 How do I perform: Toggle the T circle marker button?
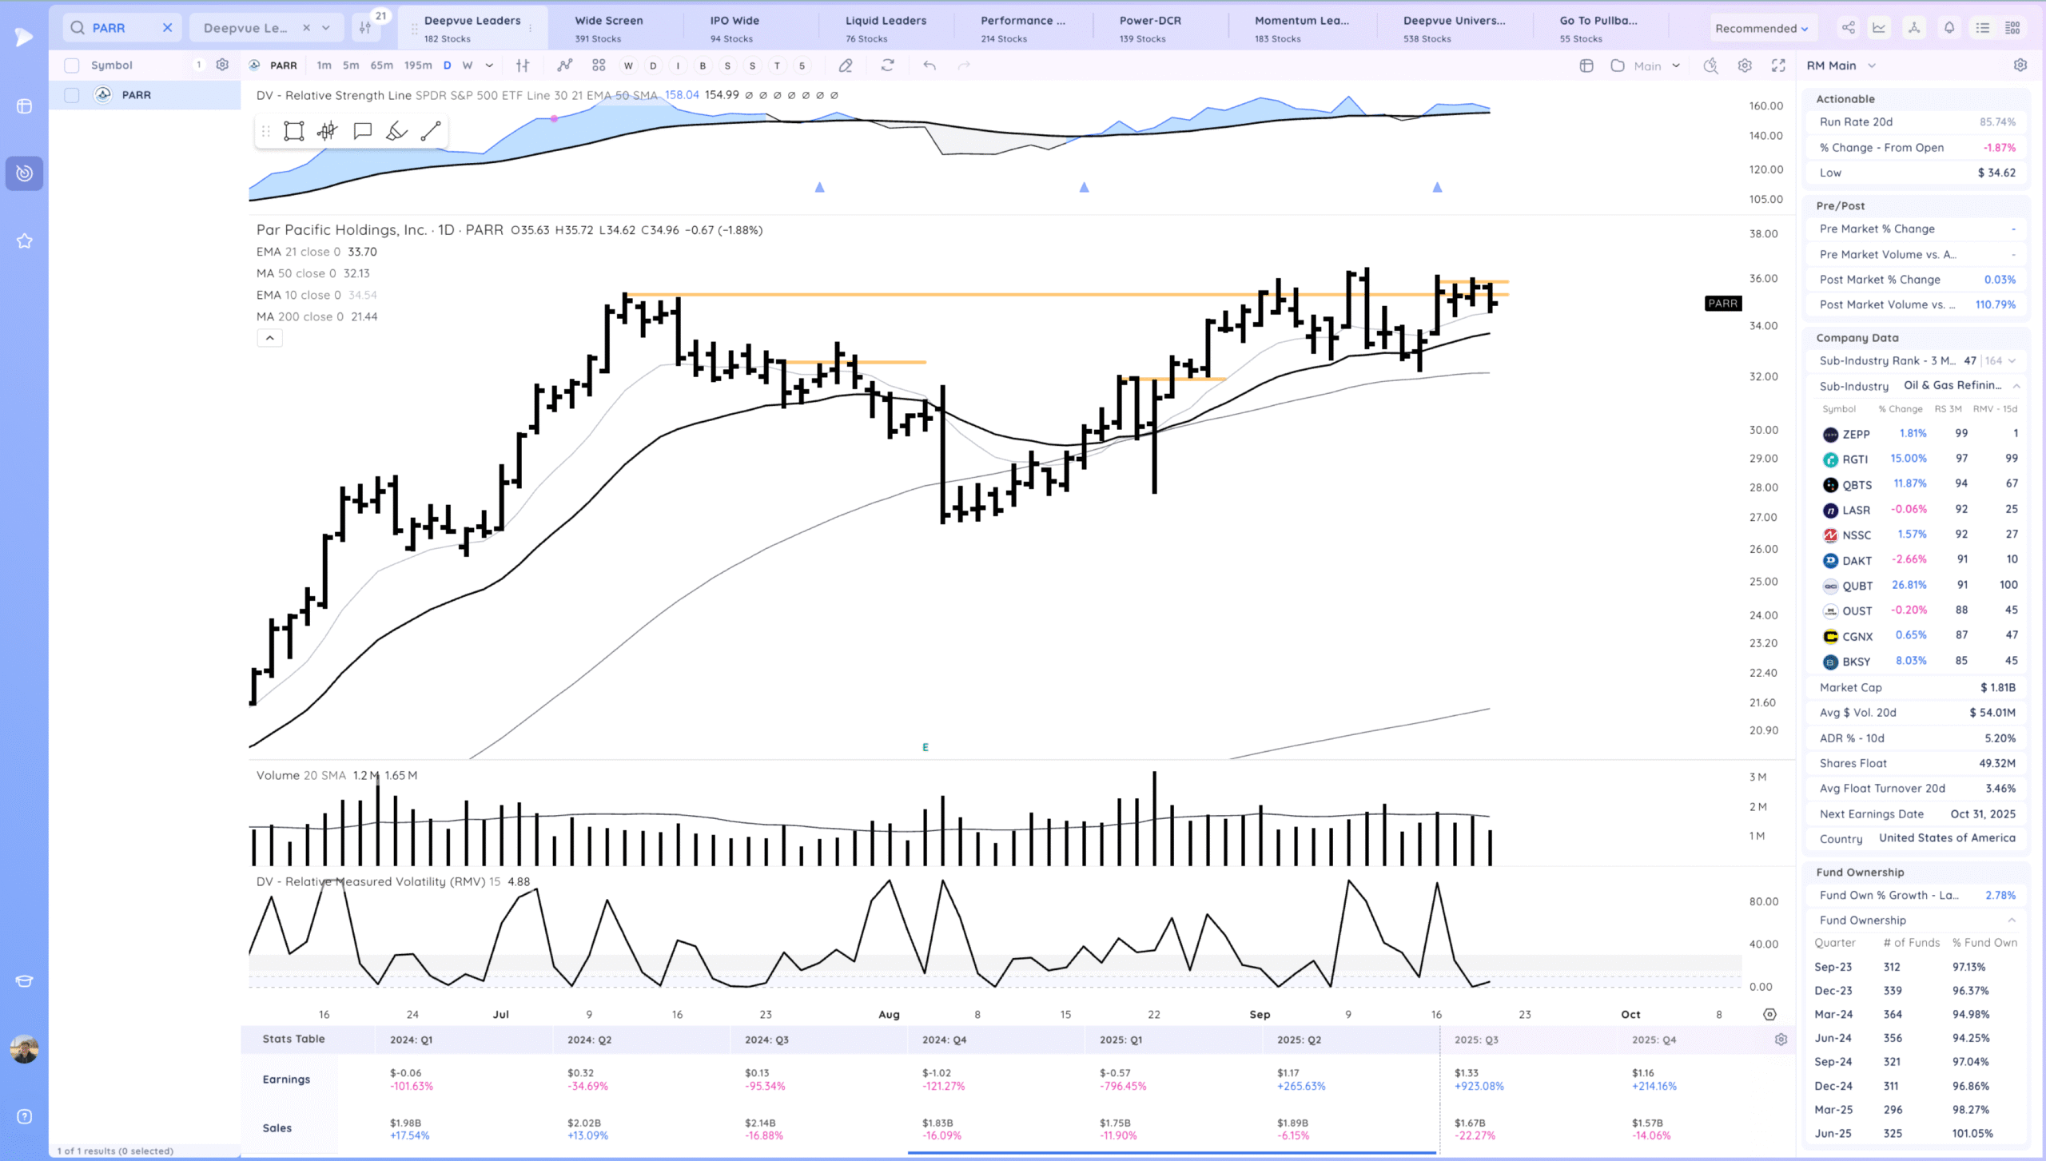(777, 66)
